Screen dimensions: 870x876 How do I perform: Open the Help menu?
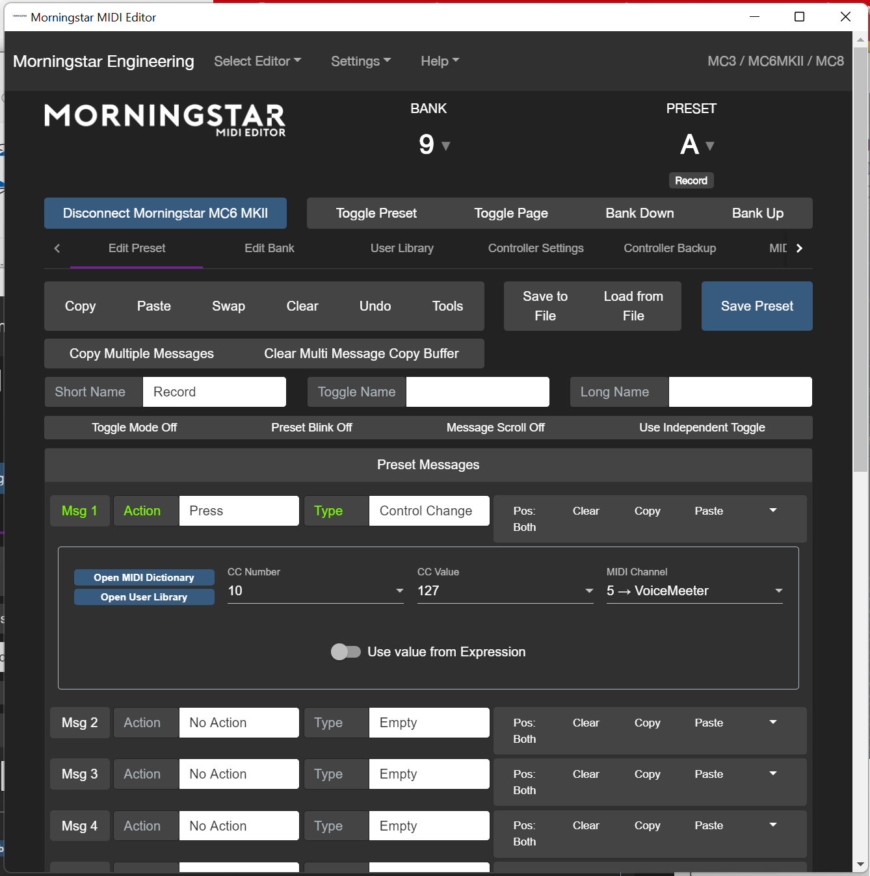click(440, 61)
